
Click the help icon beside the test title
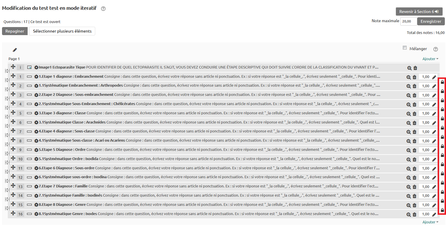103,9
